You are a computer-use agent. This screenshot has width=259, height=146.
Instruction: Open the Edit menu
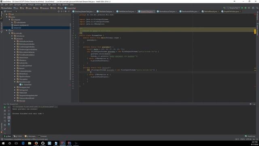(6, 4)
